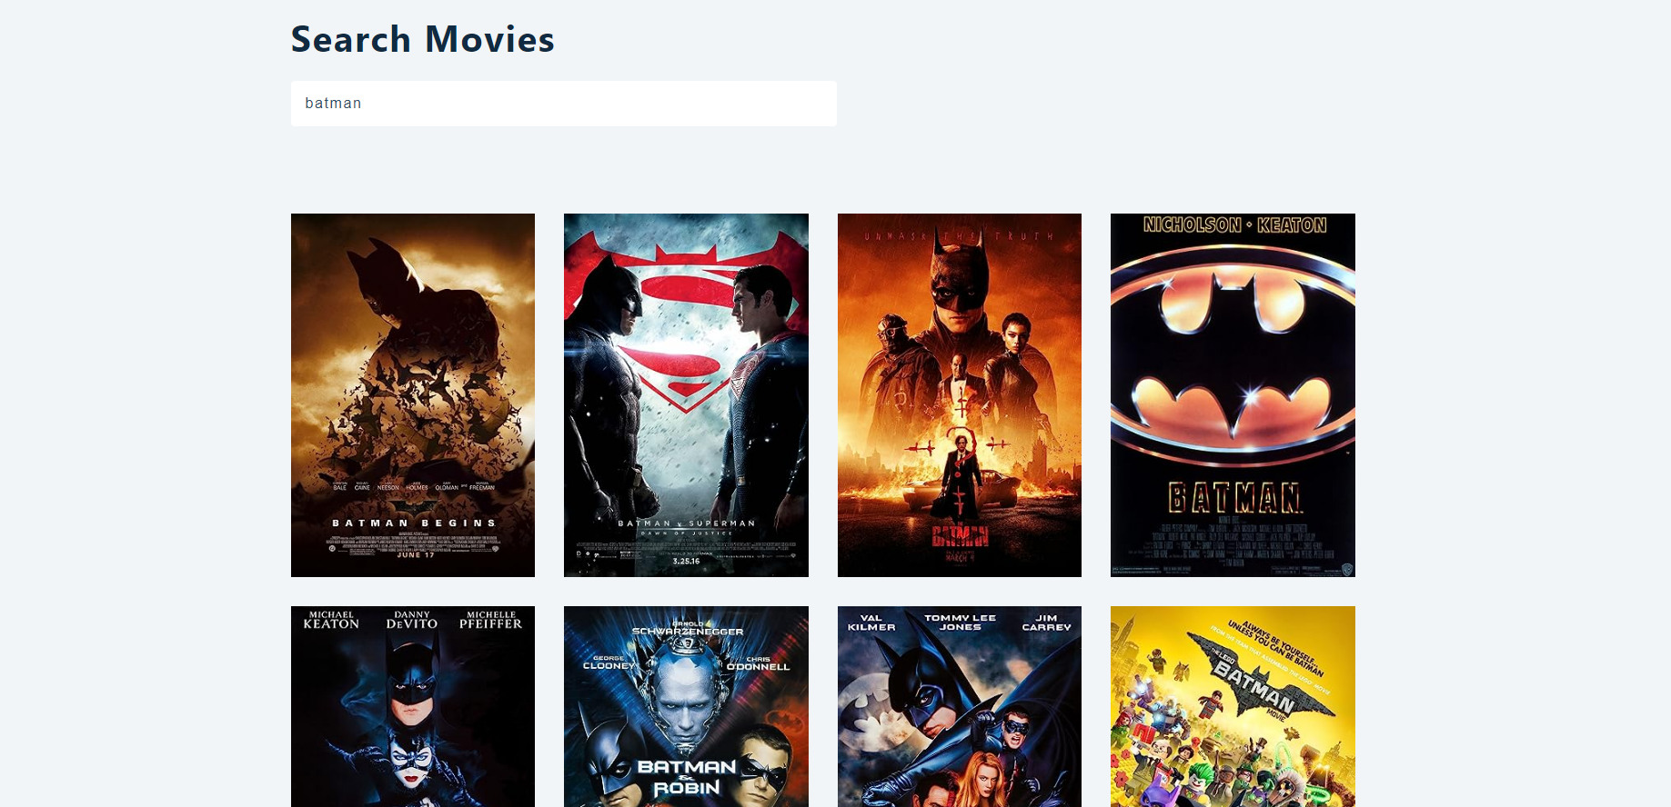Open the Batman & Robin poster
The height and width of the screenshot is (807, 1671).
686,706
